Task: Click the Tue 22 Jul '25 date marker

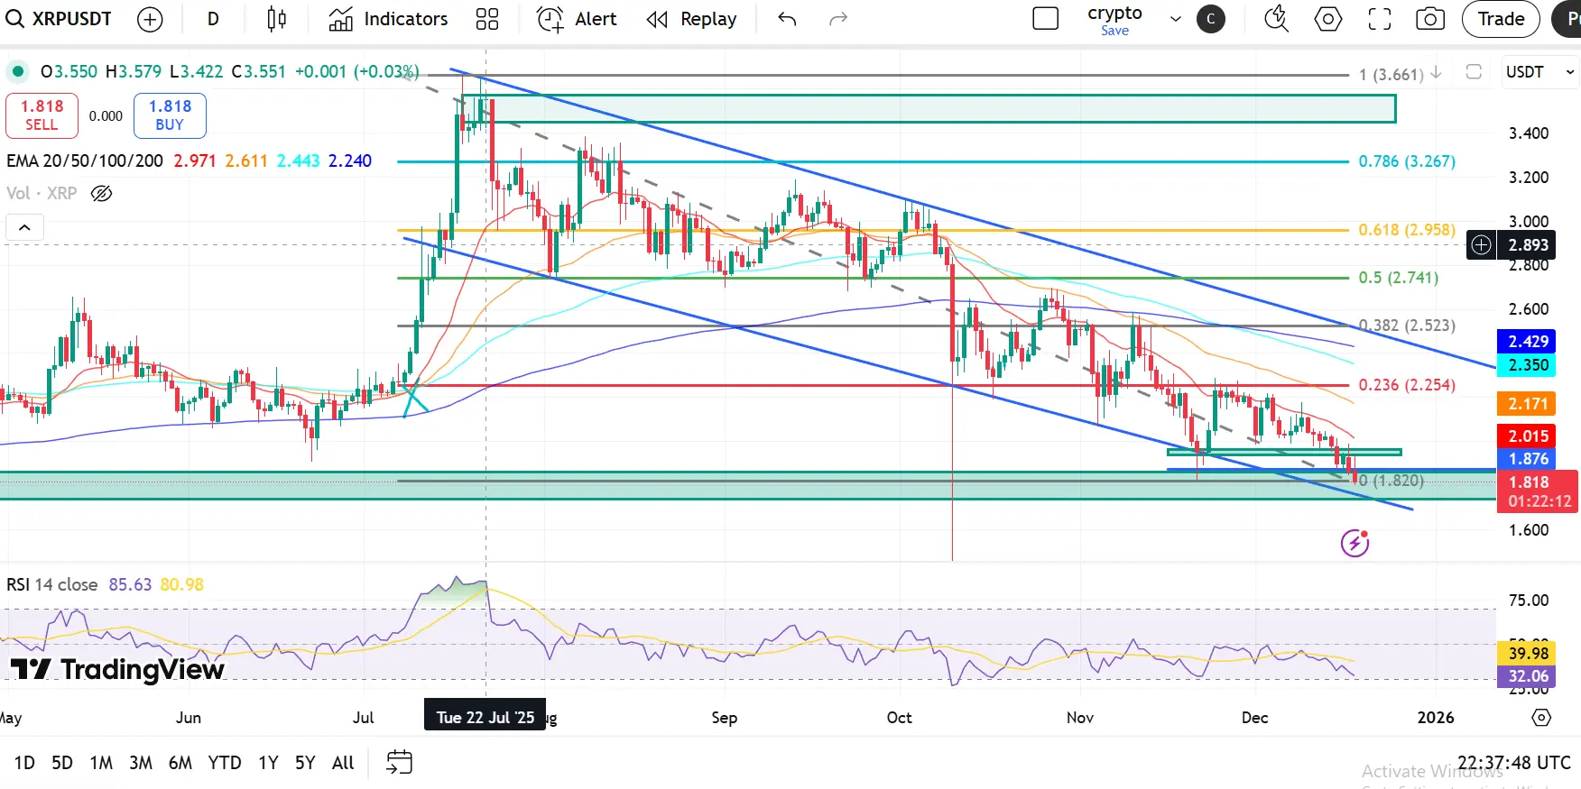Action: [x=485, y=718]
